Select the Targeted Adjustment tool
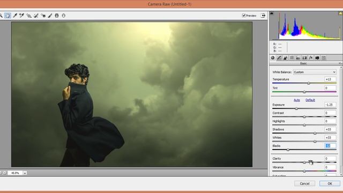The height and width of the screenshot is (193, 343). coord(29,16)
